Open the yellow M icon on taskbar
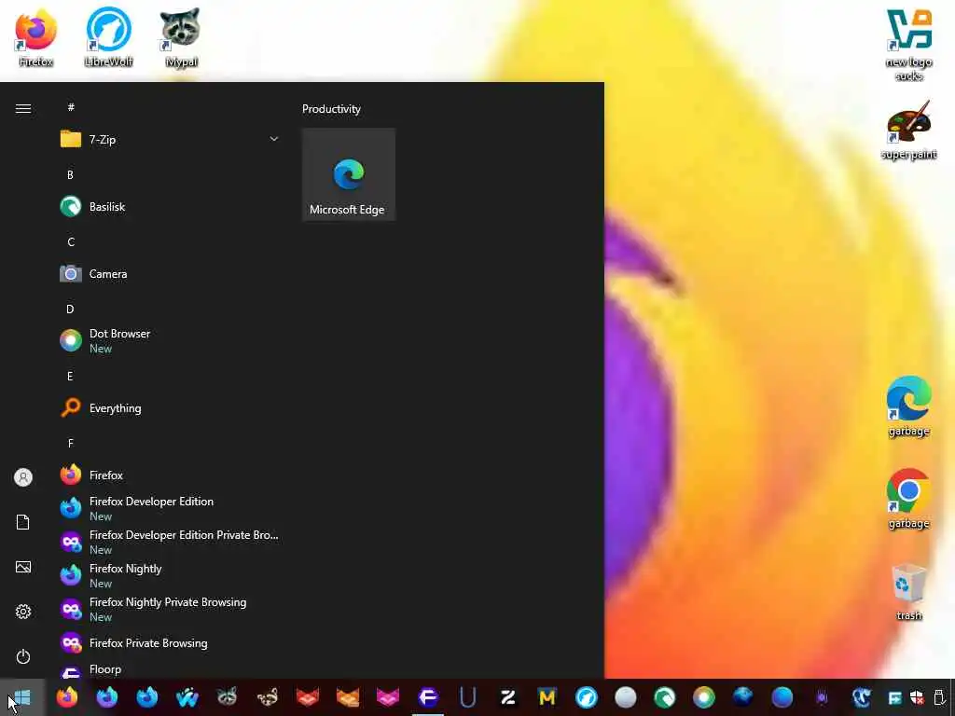The image size is (955, 716). click(x=547, y=697)
